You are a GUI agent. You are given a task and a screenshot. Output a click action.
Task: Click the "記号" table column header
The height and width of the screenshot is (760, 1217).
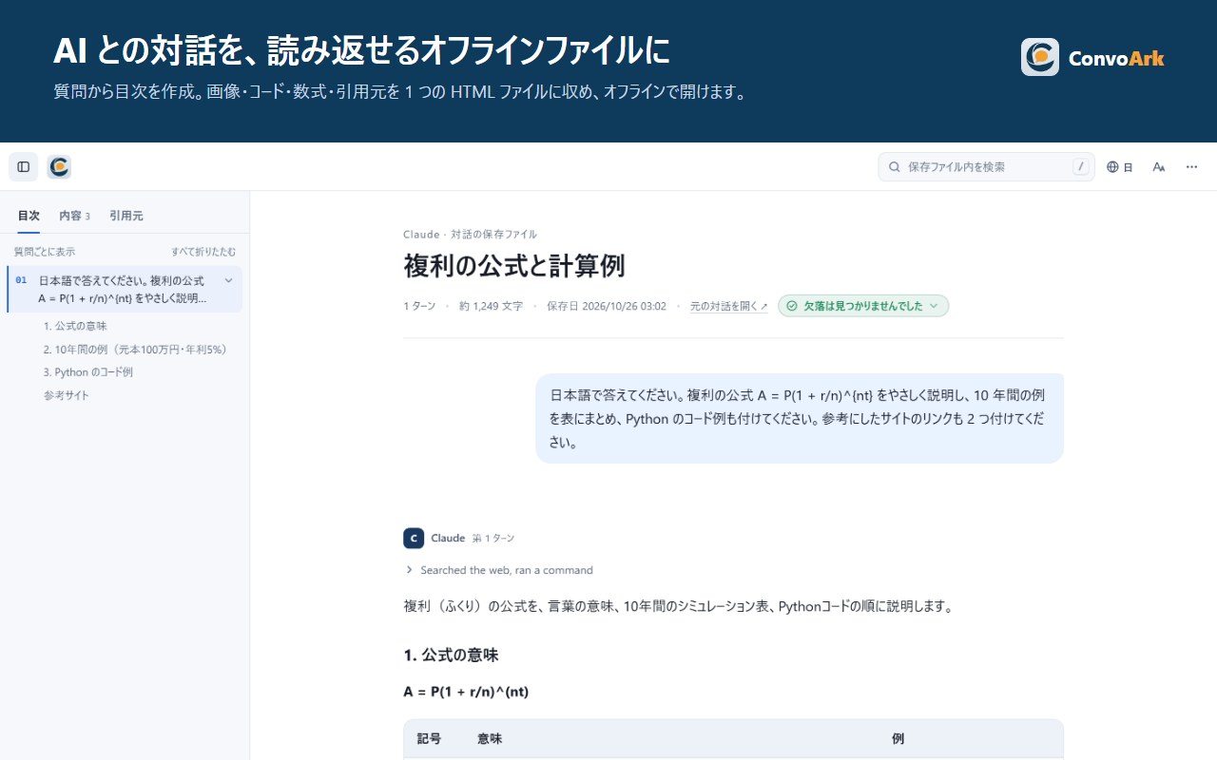coord(430,738)
